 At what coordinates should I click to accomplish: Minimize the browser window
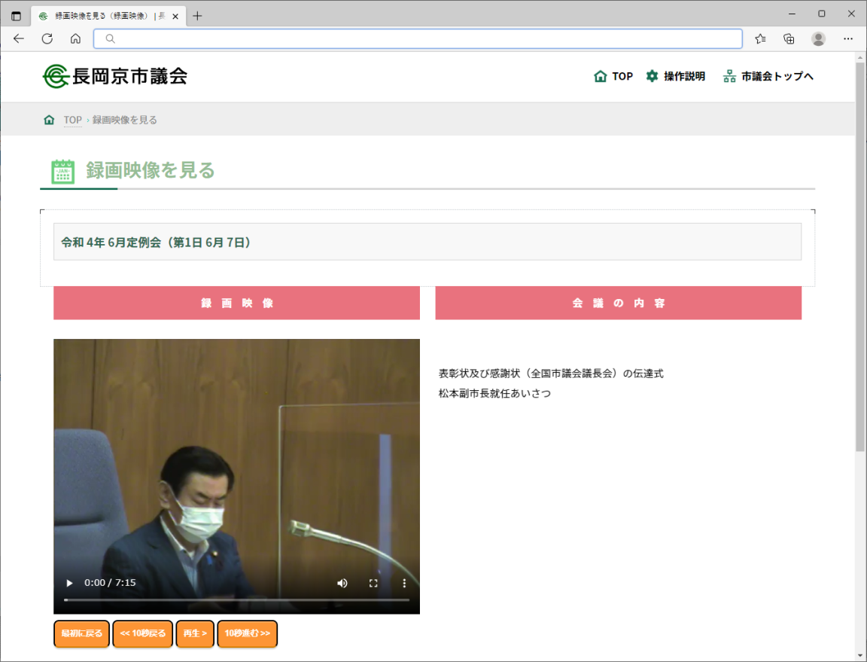(792, 14)
